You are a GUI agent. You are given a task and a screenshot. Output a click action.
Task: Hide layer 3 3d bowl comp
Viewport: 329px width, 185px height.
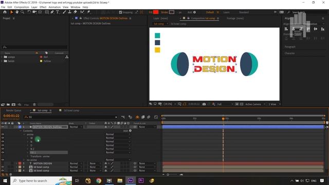pyautogui.click(x=3, y=167)
